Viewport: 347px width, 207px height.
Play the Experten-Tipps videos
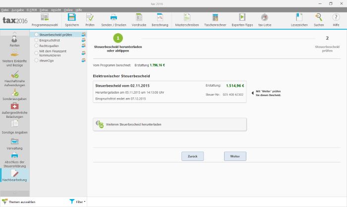pyautogui.click(x=242, y=20)
